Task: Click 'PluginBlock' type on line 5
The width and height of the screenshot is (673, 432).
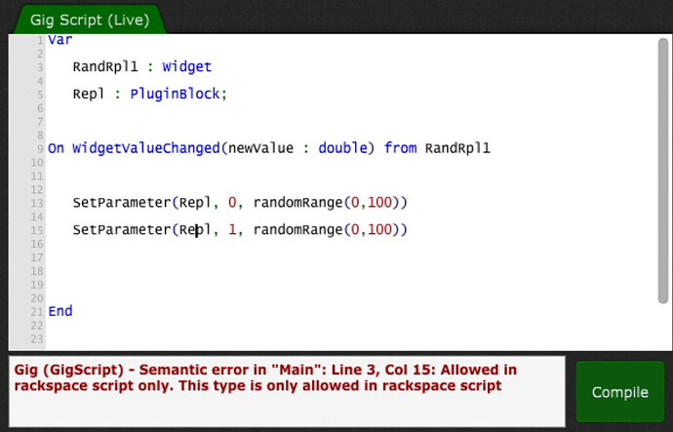Action: click(176, 94)
